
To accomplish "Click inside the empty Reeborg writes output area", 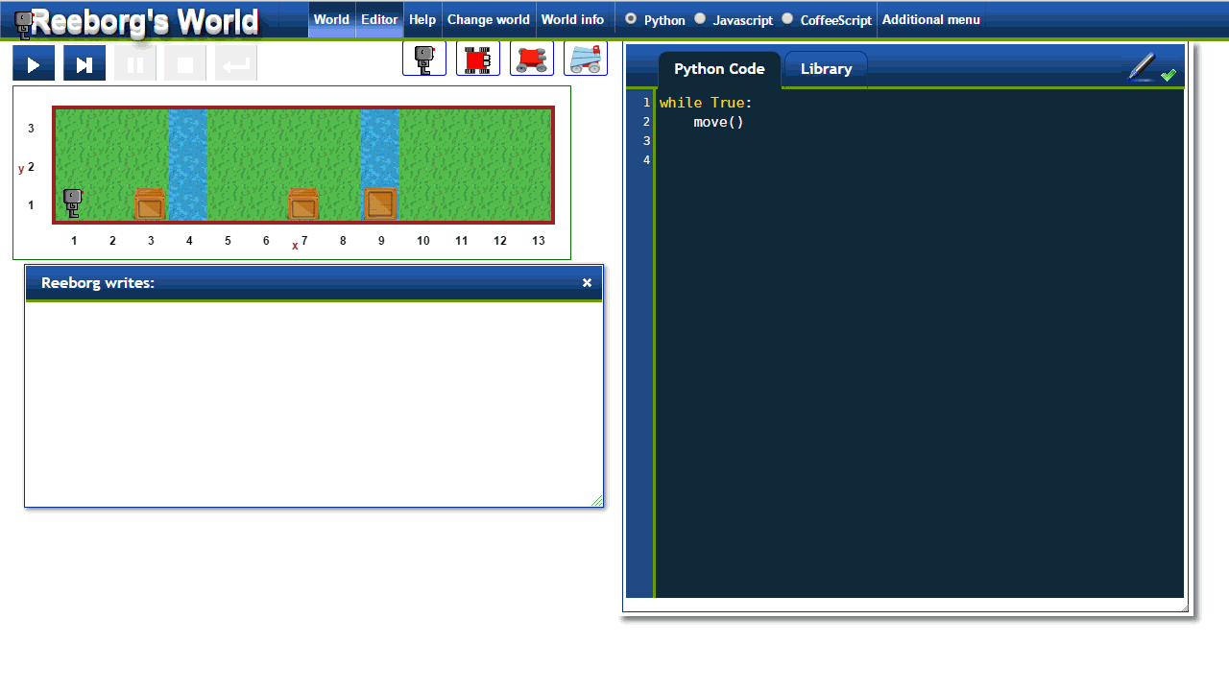I will (314, 404).
